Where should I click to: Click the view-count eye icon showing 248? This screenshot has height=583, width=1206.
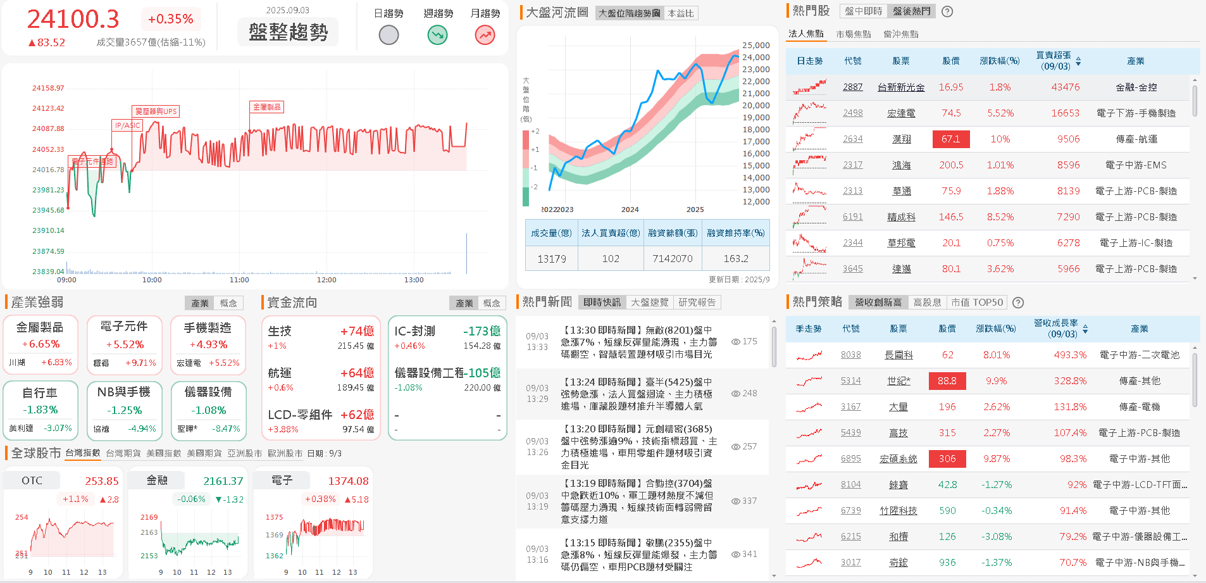point(736,394)
